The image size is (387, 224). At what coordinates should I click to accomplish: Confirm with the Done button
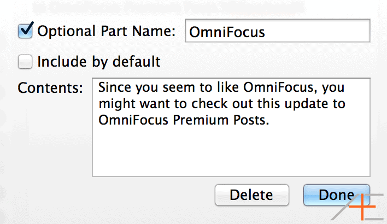[336, 195]
